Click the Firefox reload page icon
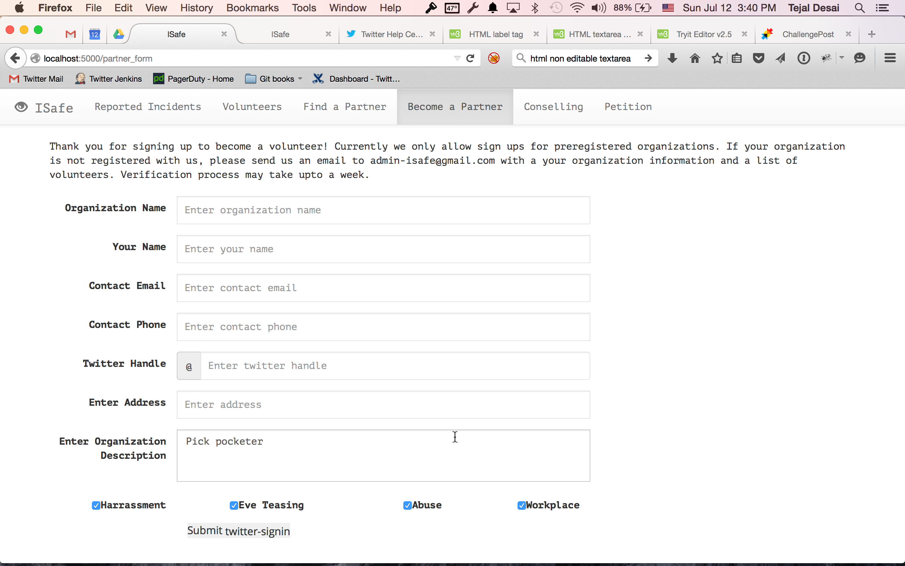 pos(470,58)
